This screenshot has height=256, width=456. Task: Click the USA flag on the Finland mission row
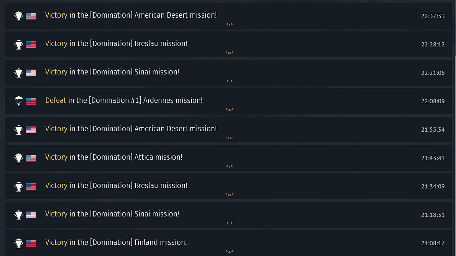[31, 243]
